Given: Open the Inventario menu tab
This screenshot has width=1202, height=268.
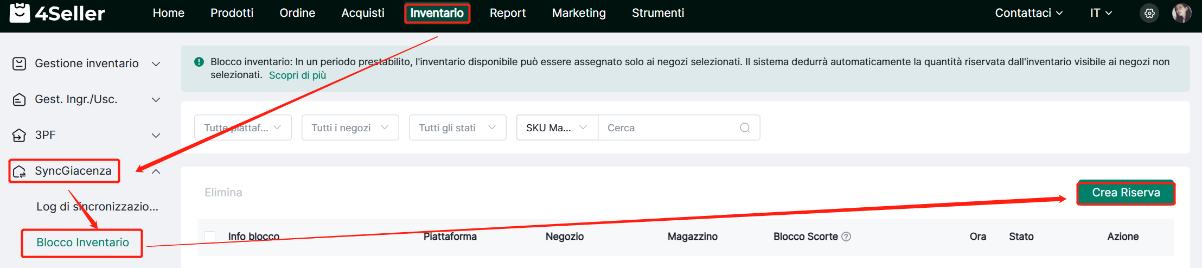Looking at the screenshot, I should (437, 13).
